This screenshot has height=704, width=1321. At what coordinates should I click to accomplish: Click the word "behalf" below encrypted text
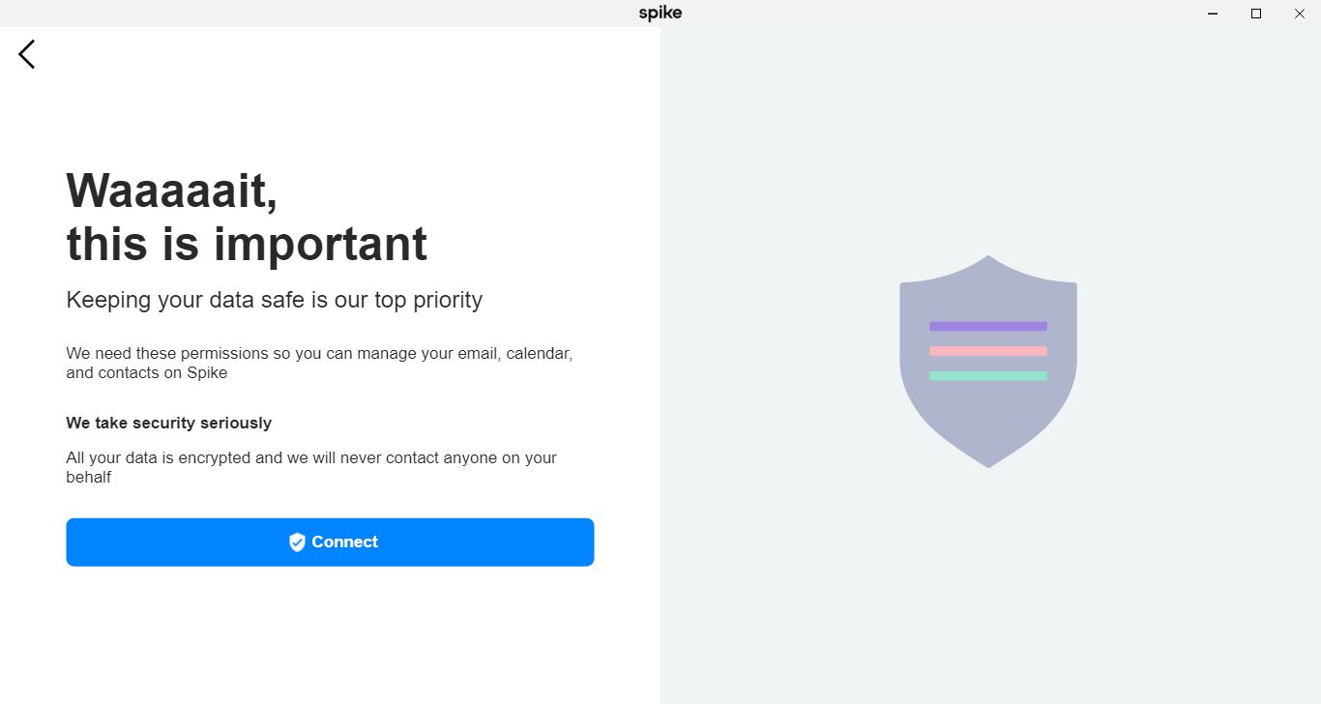pos(88,477)
